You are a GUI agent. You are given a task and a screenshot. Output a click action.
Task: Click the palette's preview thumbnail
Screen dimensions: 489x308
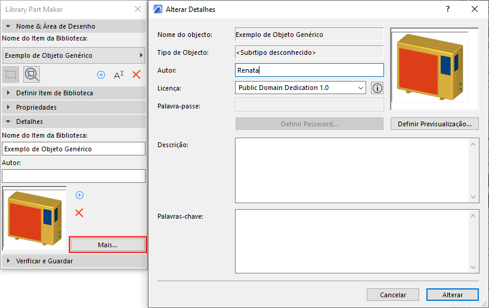(35, 219)
